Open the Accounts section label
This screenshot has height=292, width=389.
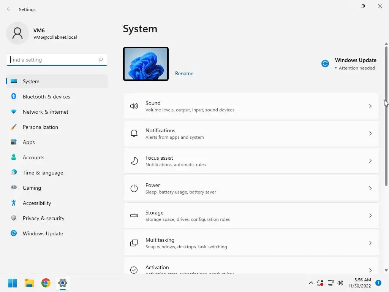tap(33, 157)
